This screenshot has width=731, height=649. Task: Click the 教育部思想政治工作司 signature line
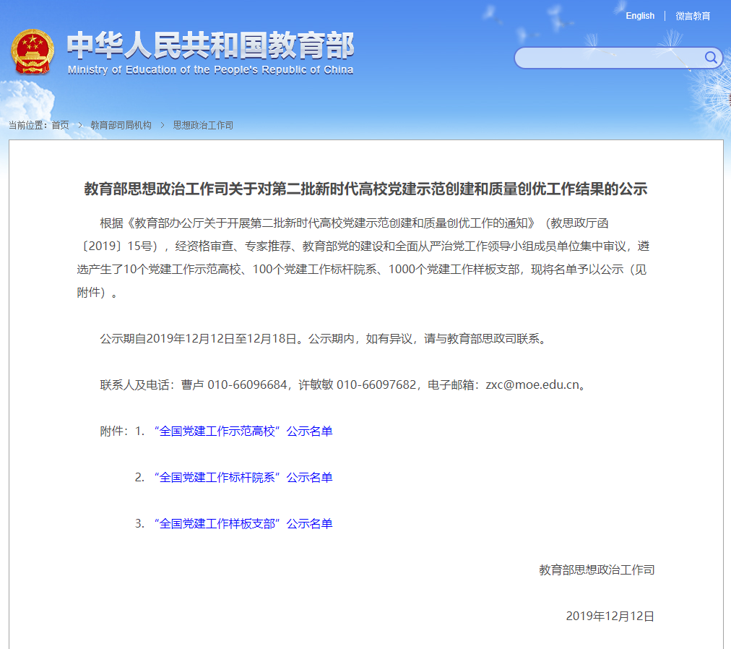[597, 570]
